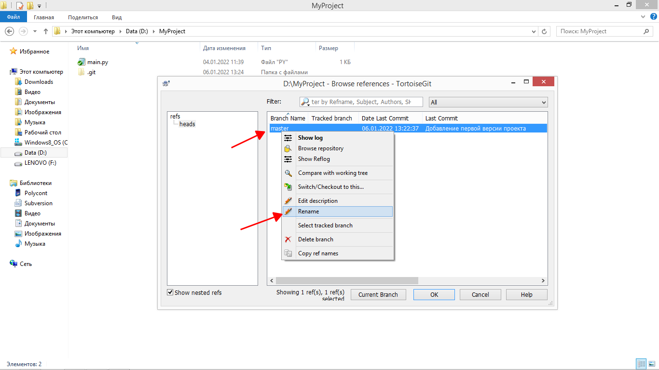Click the scrollbar right arrow in refs list
This screenshot has width=659, height=370.
(543, 280)
